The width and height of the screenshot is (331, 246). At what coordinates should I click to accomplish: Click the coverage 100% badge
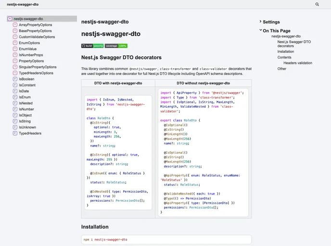(x=116, y=46)
